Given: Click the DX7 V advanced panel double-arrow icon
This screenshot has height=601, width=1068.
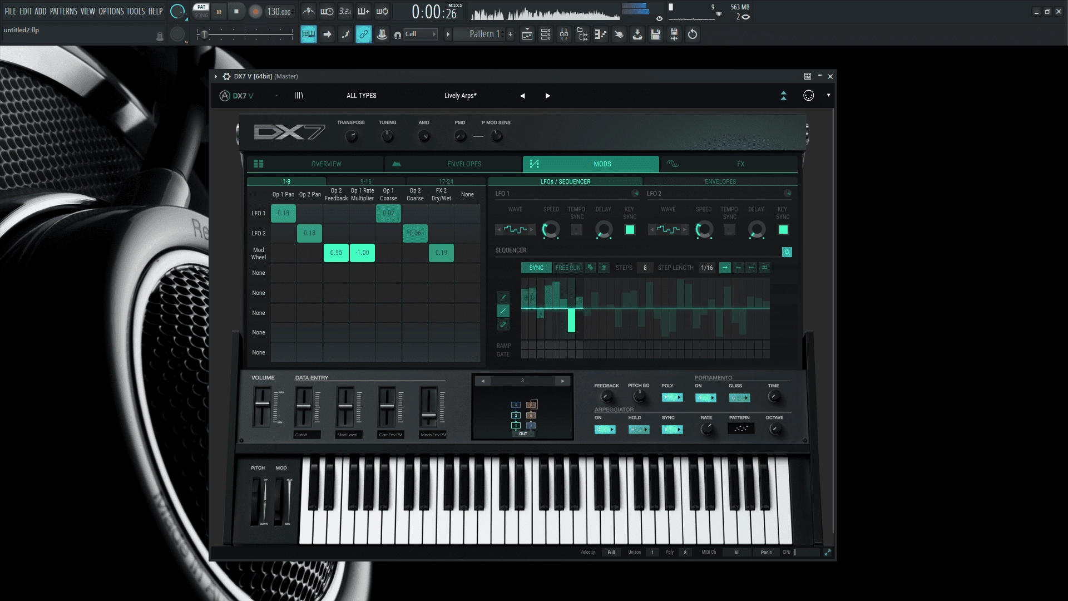Looking at the screenshot, I should click(x=783, y=96).
